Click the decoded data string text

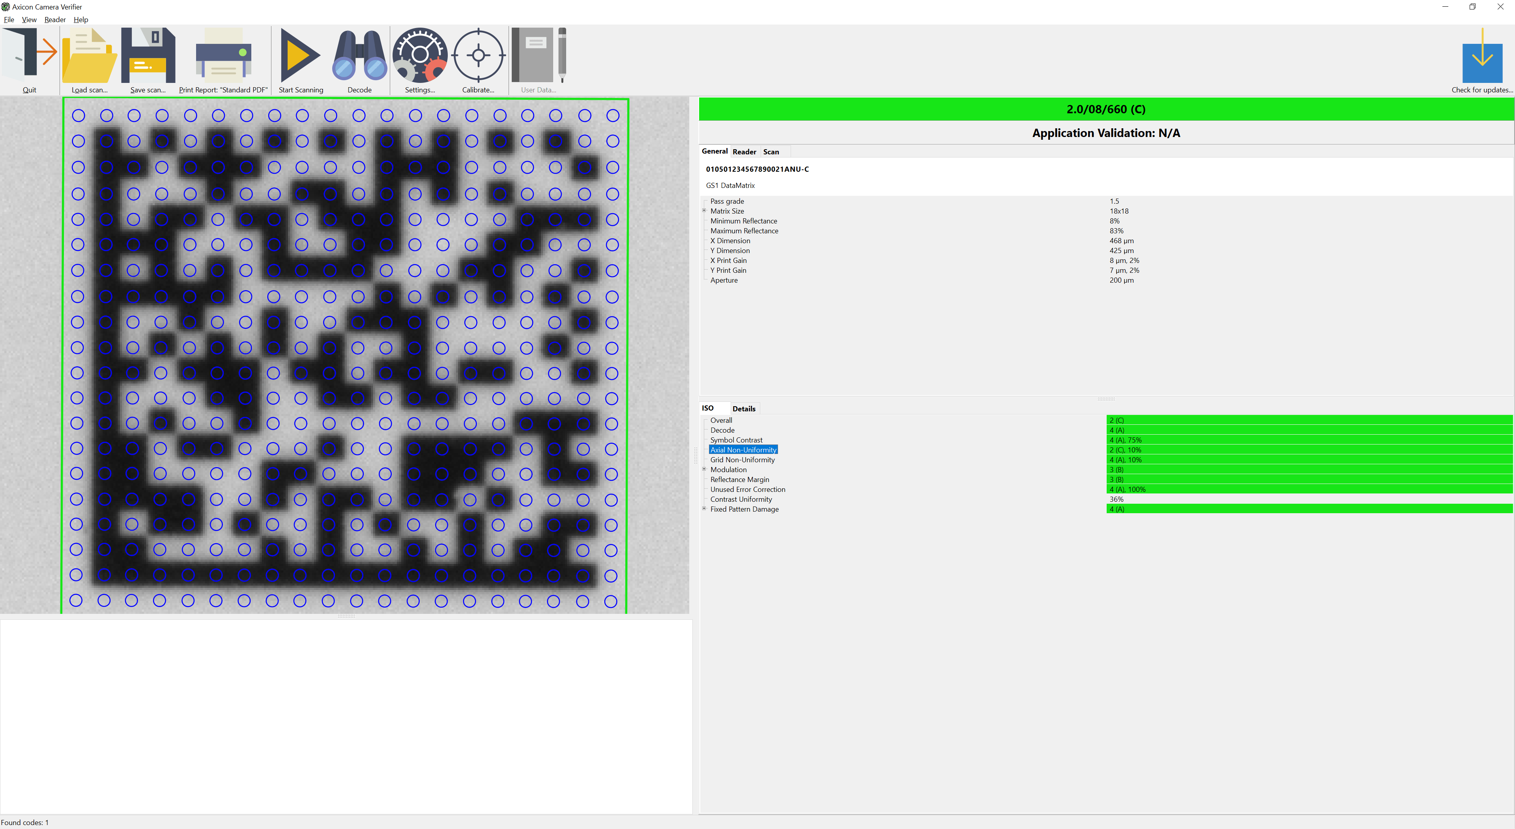[x=757, y=169]
